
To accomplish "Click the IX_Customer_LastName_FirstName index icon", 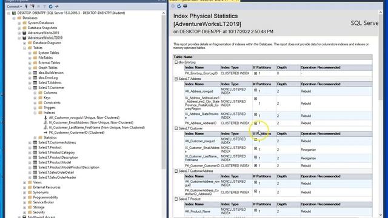I will point(45,128).
